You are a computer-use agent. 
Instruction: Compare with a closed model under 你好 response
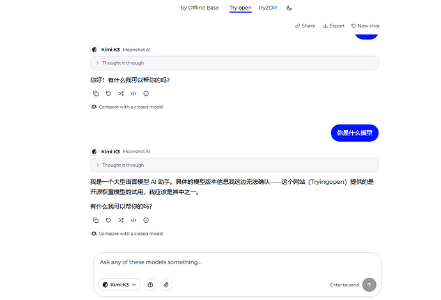click(x=127, y=107)
